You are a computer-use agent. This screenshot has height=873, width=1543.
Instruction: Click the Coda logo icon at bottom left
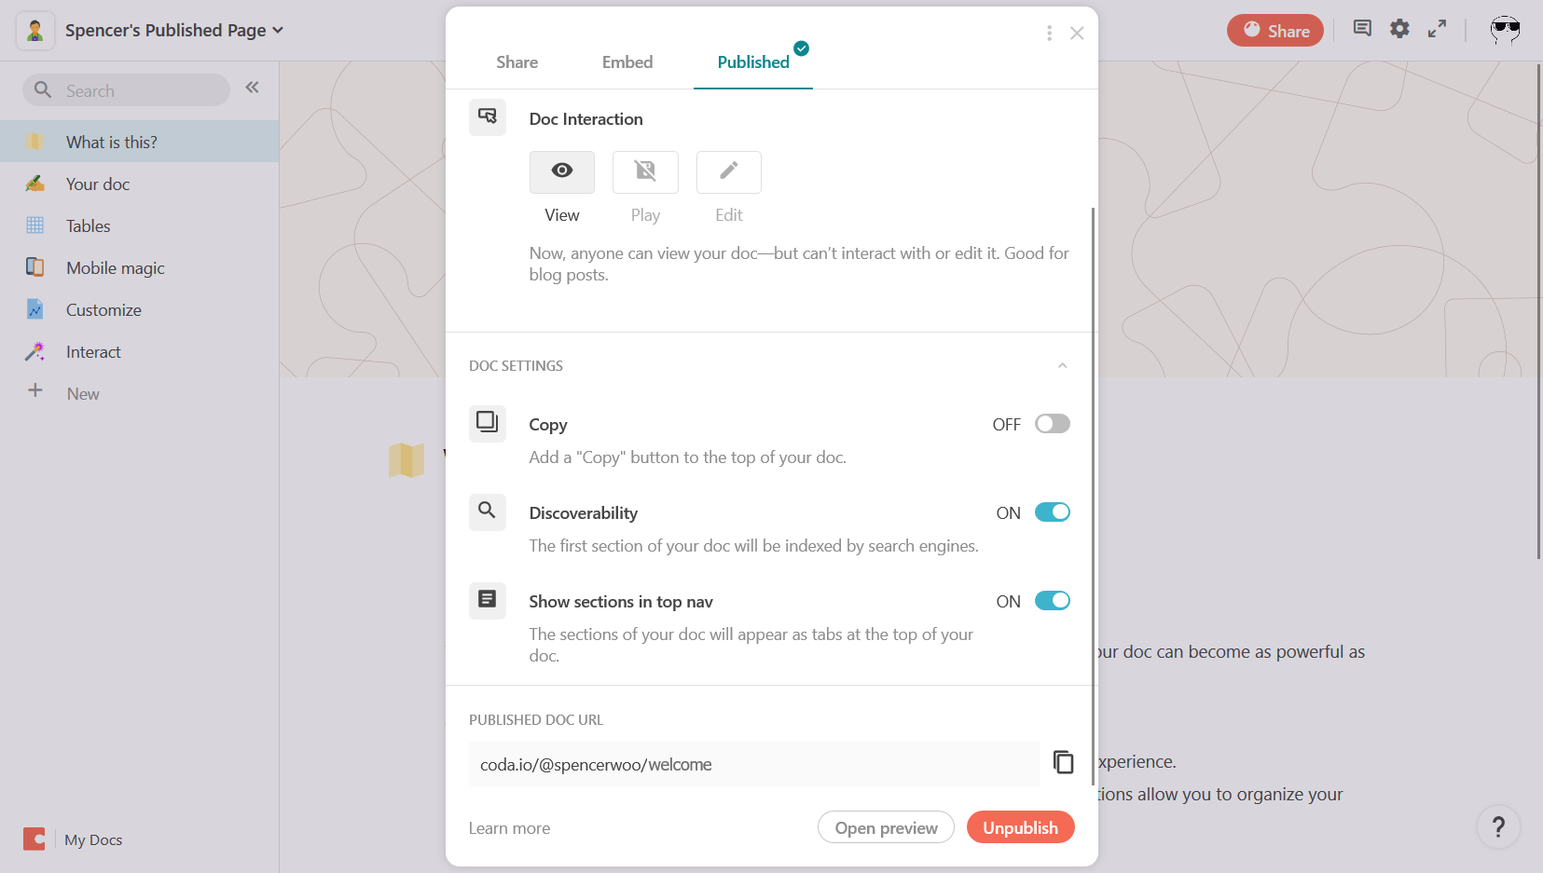pyautogui.click(x=34, y=839)
